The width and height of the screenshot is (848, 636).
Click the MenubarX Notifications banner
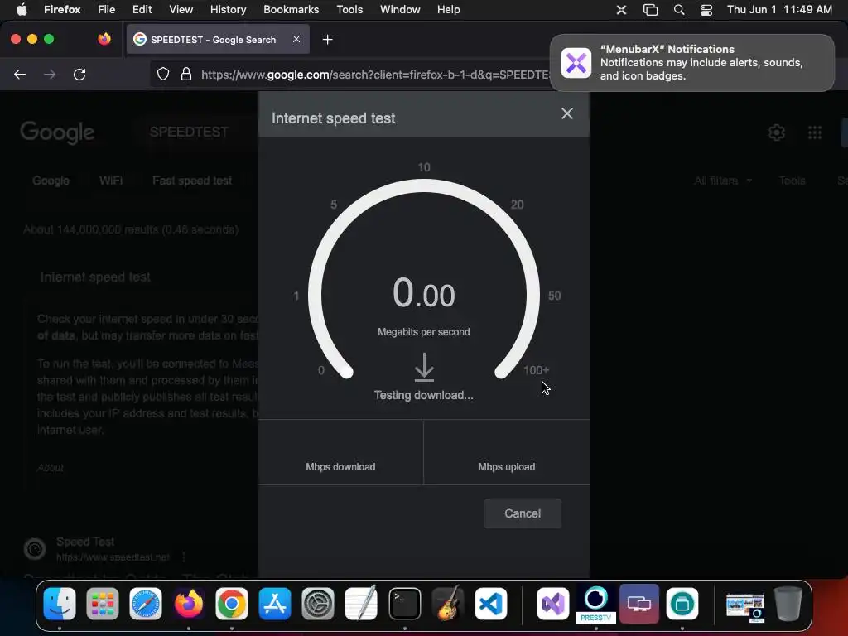pos(691,63)
